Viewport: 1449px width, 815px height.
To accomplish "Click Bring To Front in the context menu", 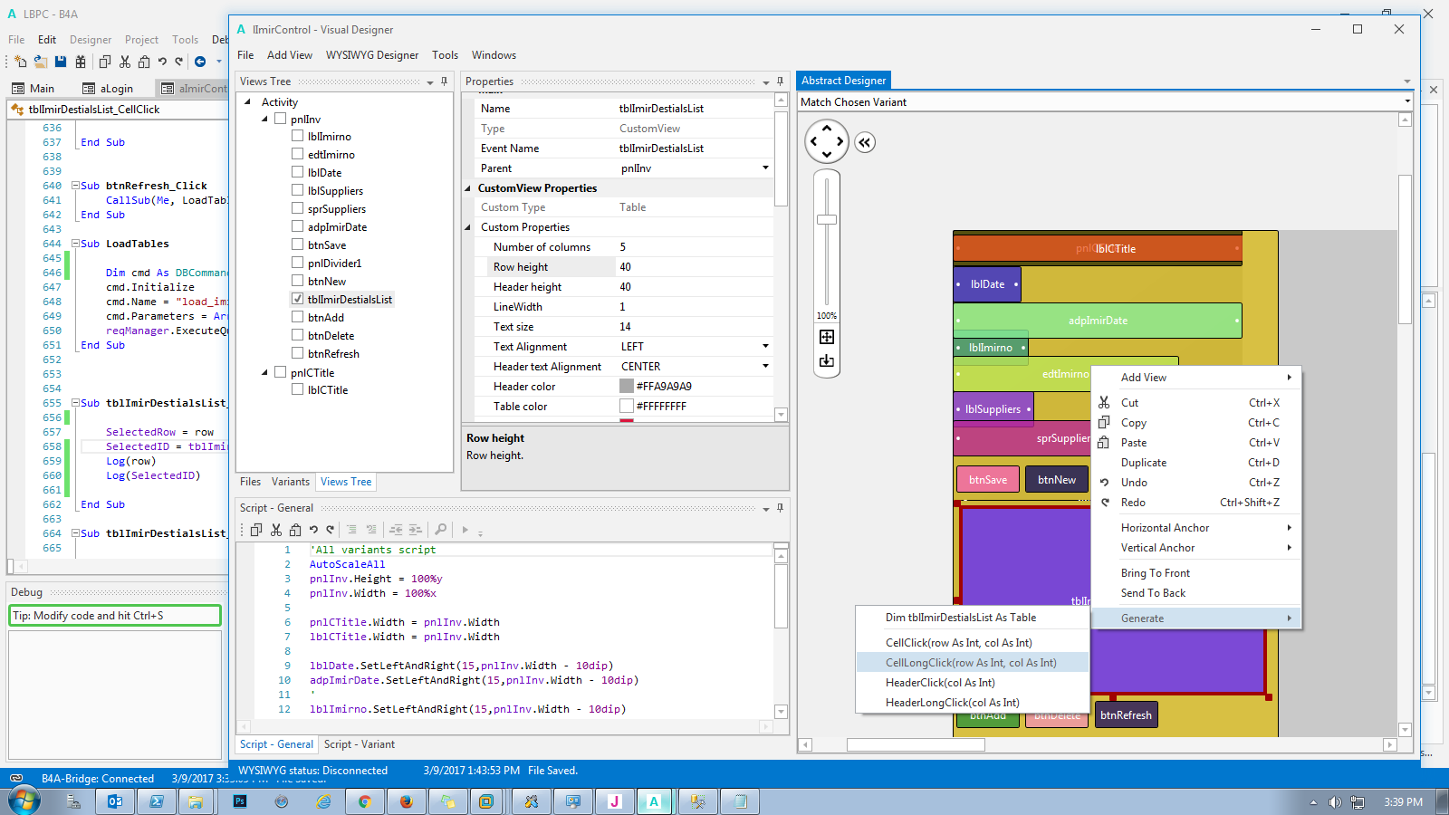I will coord(1155,573).
